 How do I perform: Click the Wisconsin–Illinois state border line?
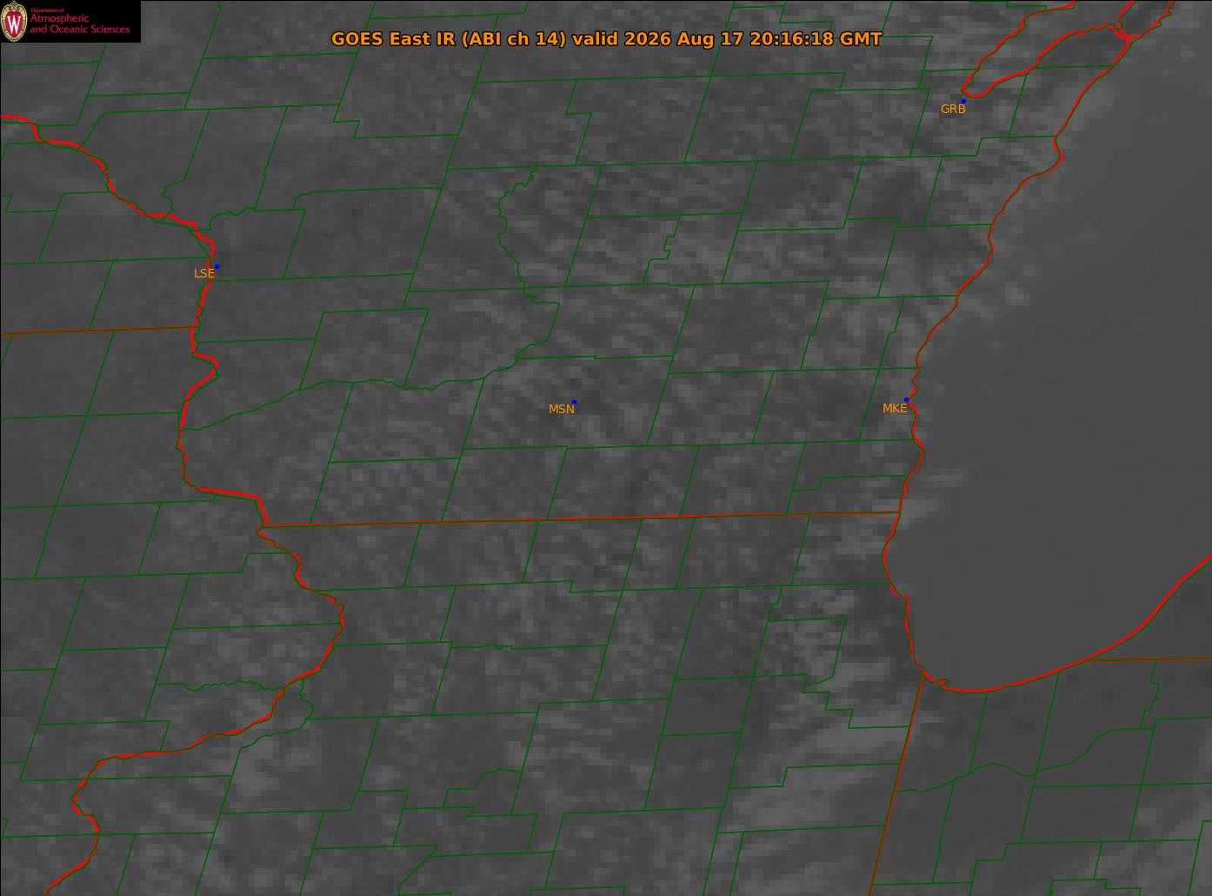[580, 519]
